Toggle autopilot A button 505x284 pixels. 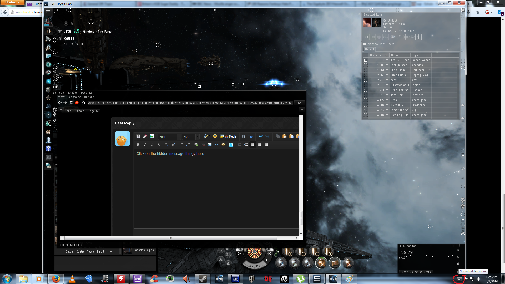click(x=228, y=264)
